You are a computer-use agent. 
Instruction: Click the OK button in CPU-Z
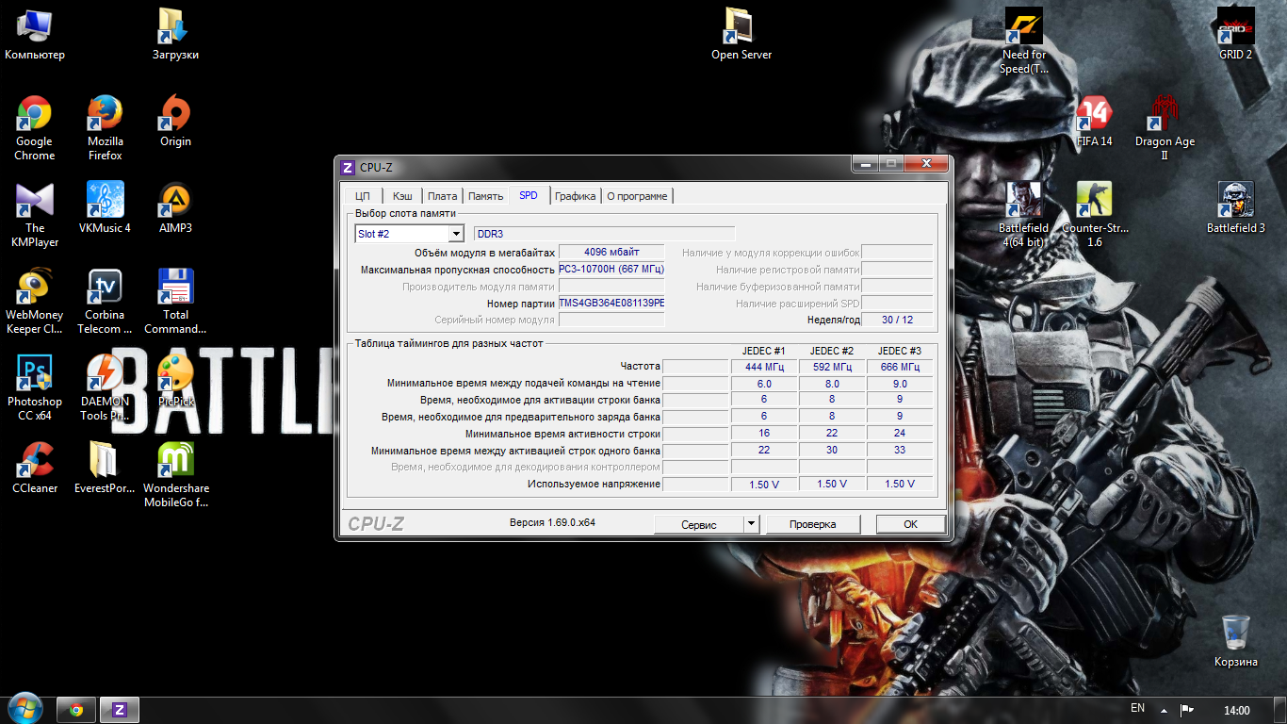click(910, 524)
